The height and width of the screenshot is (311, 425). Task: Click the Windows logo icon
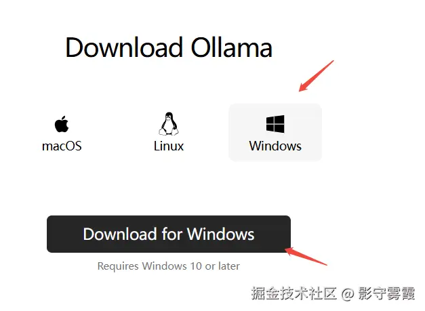275,124
